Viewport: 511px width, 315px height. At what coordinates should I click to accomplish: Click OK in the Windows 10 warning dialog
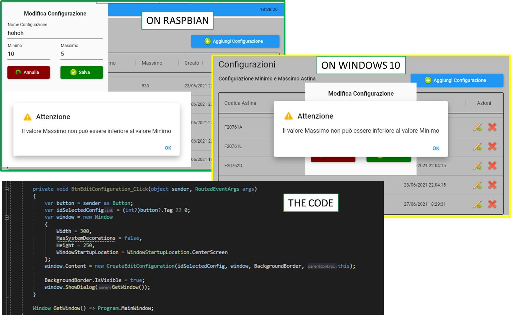(436, 148)
